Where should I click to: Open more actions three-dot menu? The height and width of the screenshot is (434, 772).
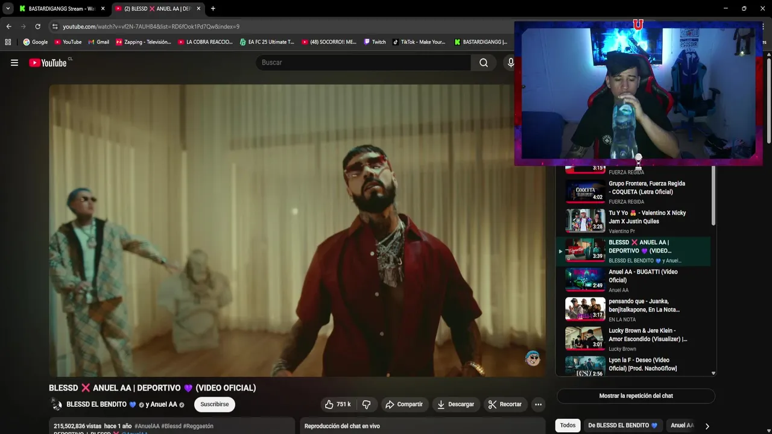click(x=538, y=404)
